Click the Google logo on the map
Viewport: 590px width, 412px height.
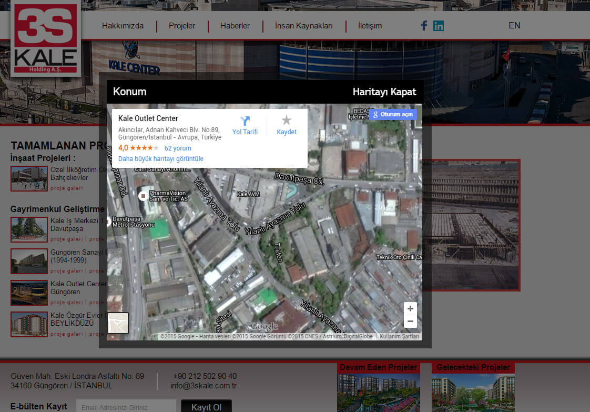point(265,326)
